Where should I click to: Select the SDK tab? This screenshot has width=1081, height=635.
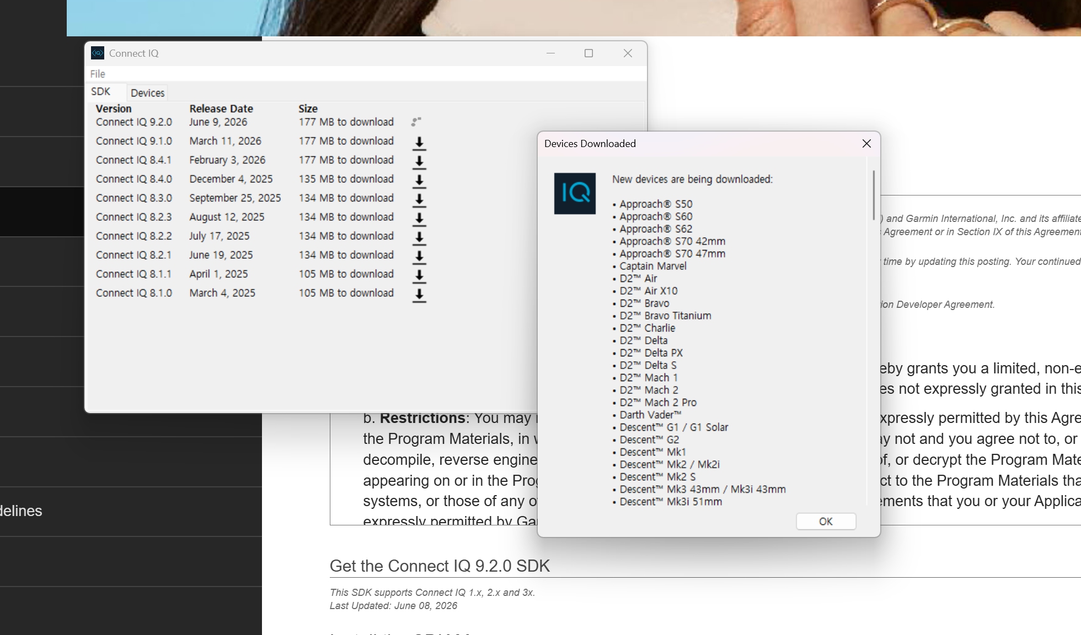tap(101, 91)
